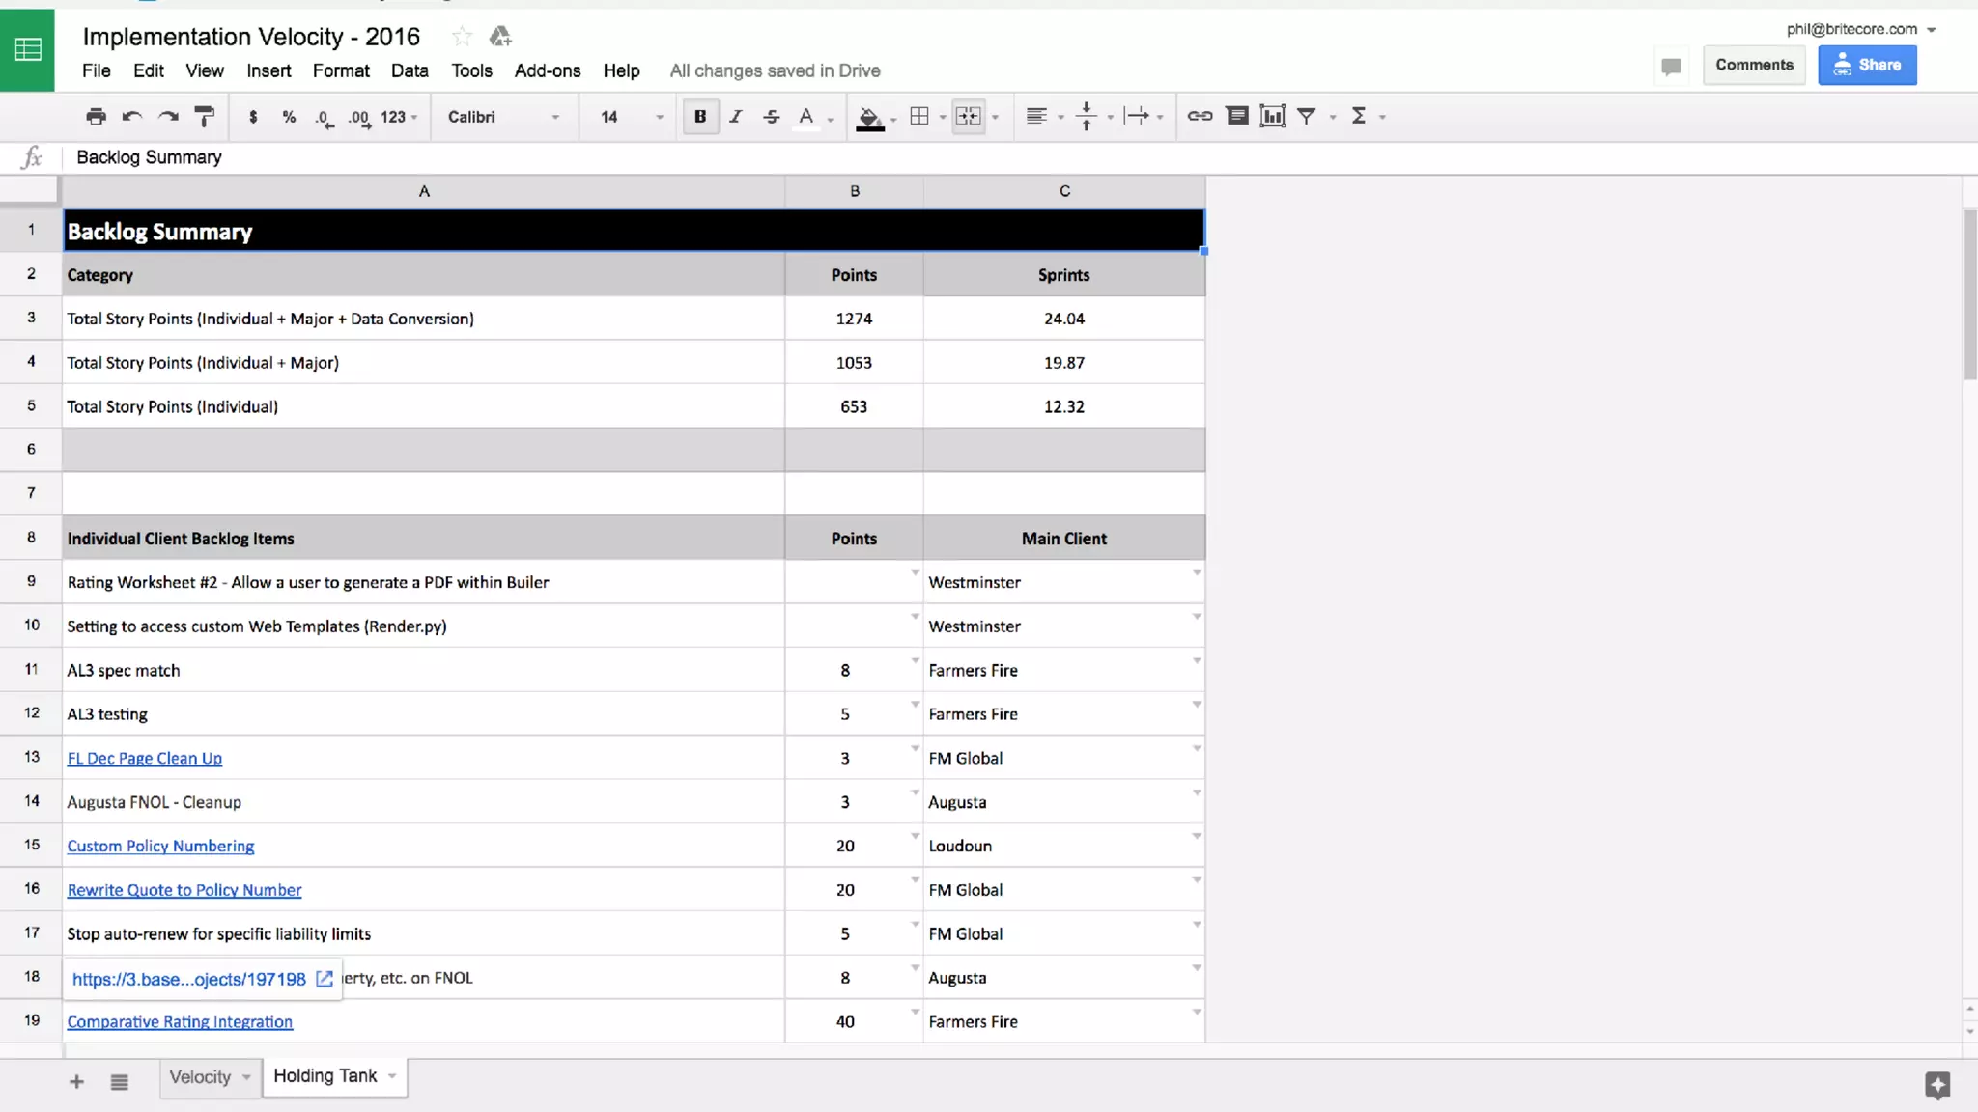
Task: Switch to the Velocity sheet tab
Action: [x=200, y=1077]
